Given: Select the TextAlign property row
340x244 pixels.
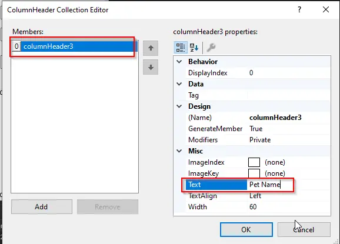Looking at the screenshot, I should pyautogui.click(x=258, y=196).
